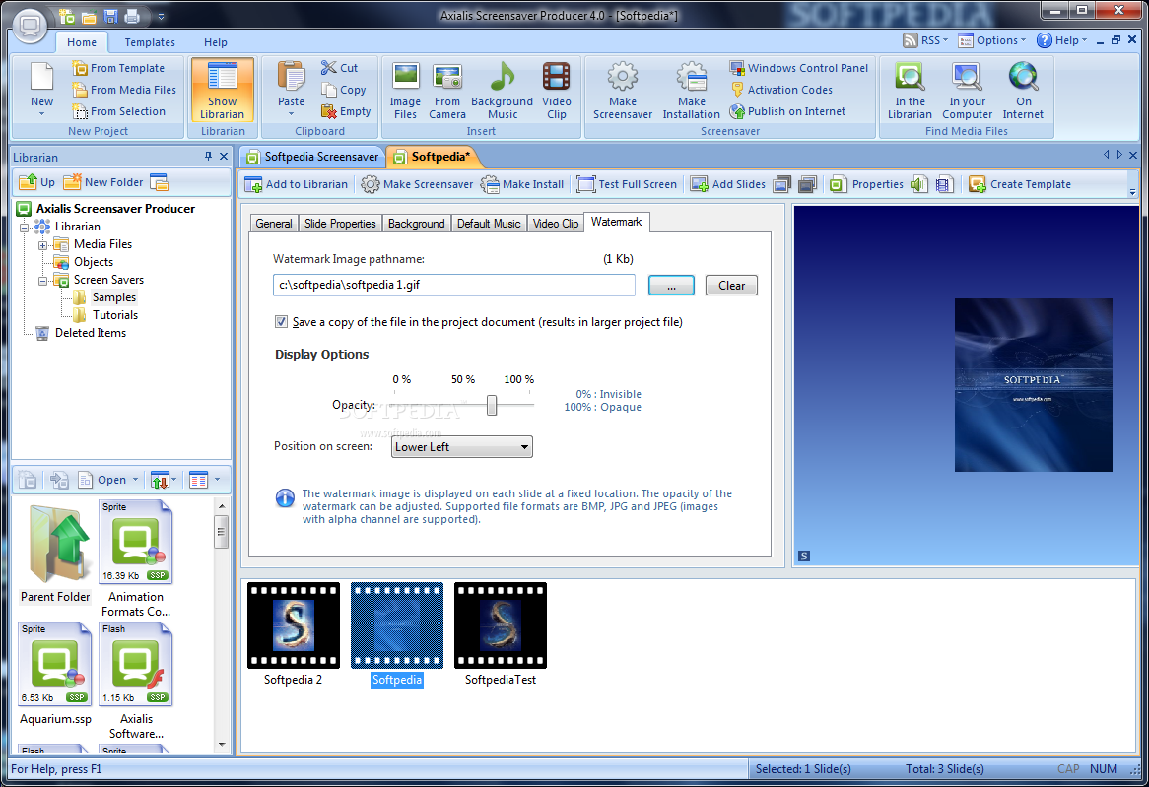Collapse the Librarian tree node
1149x787 pixels.
[25, 228]
